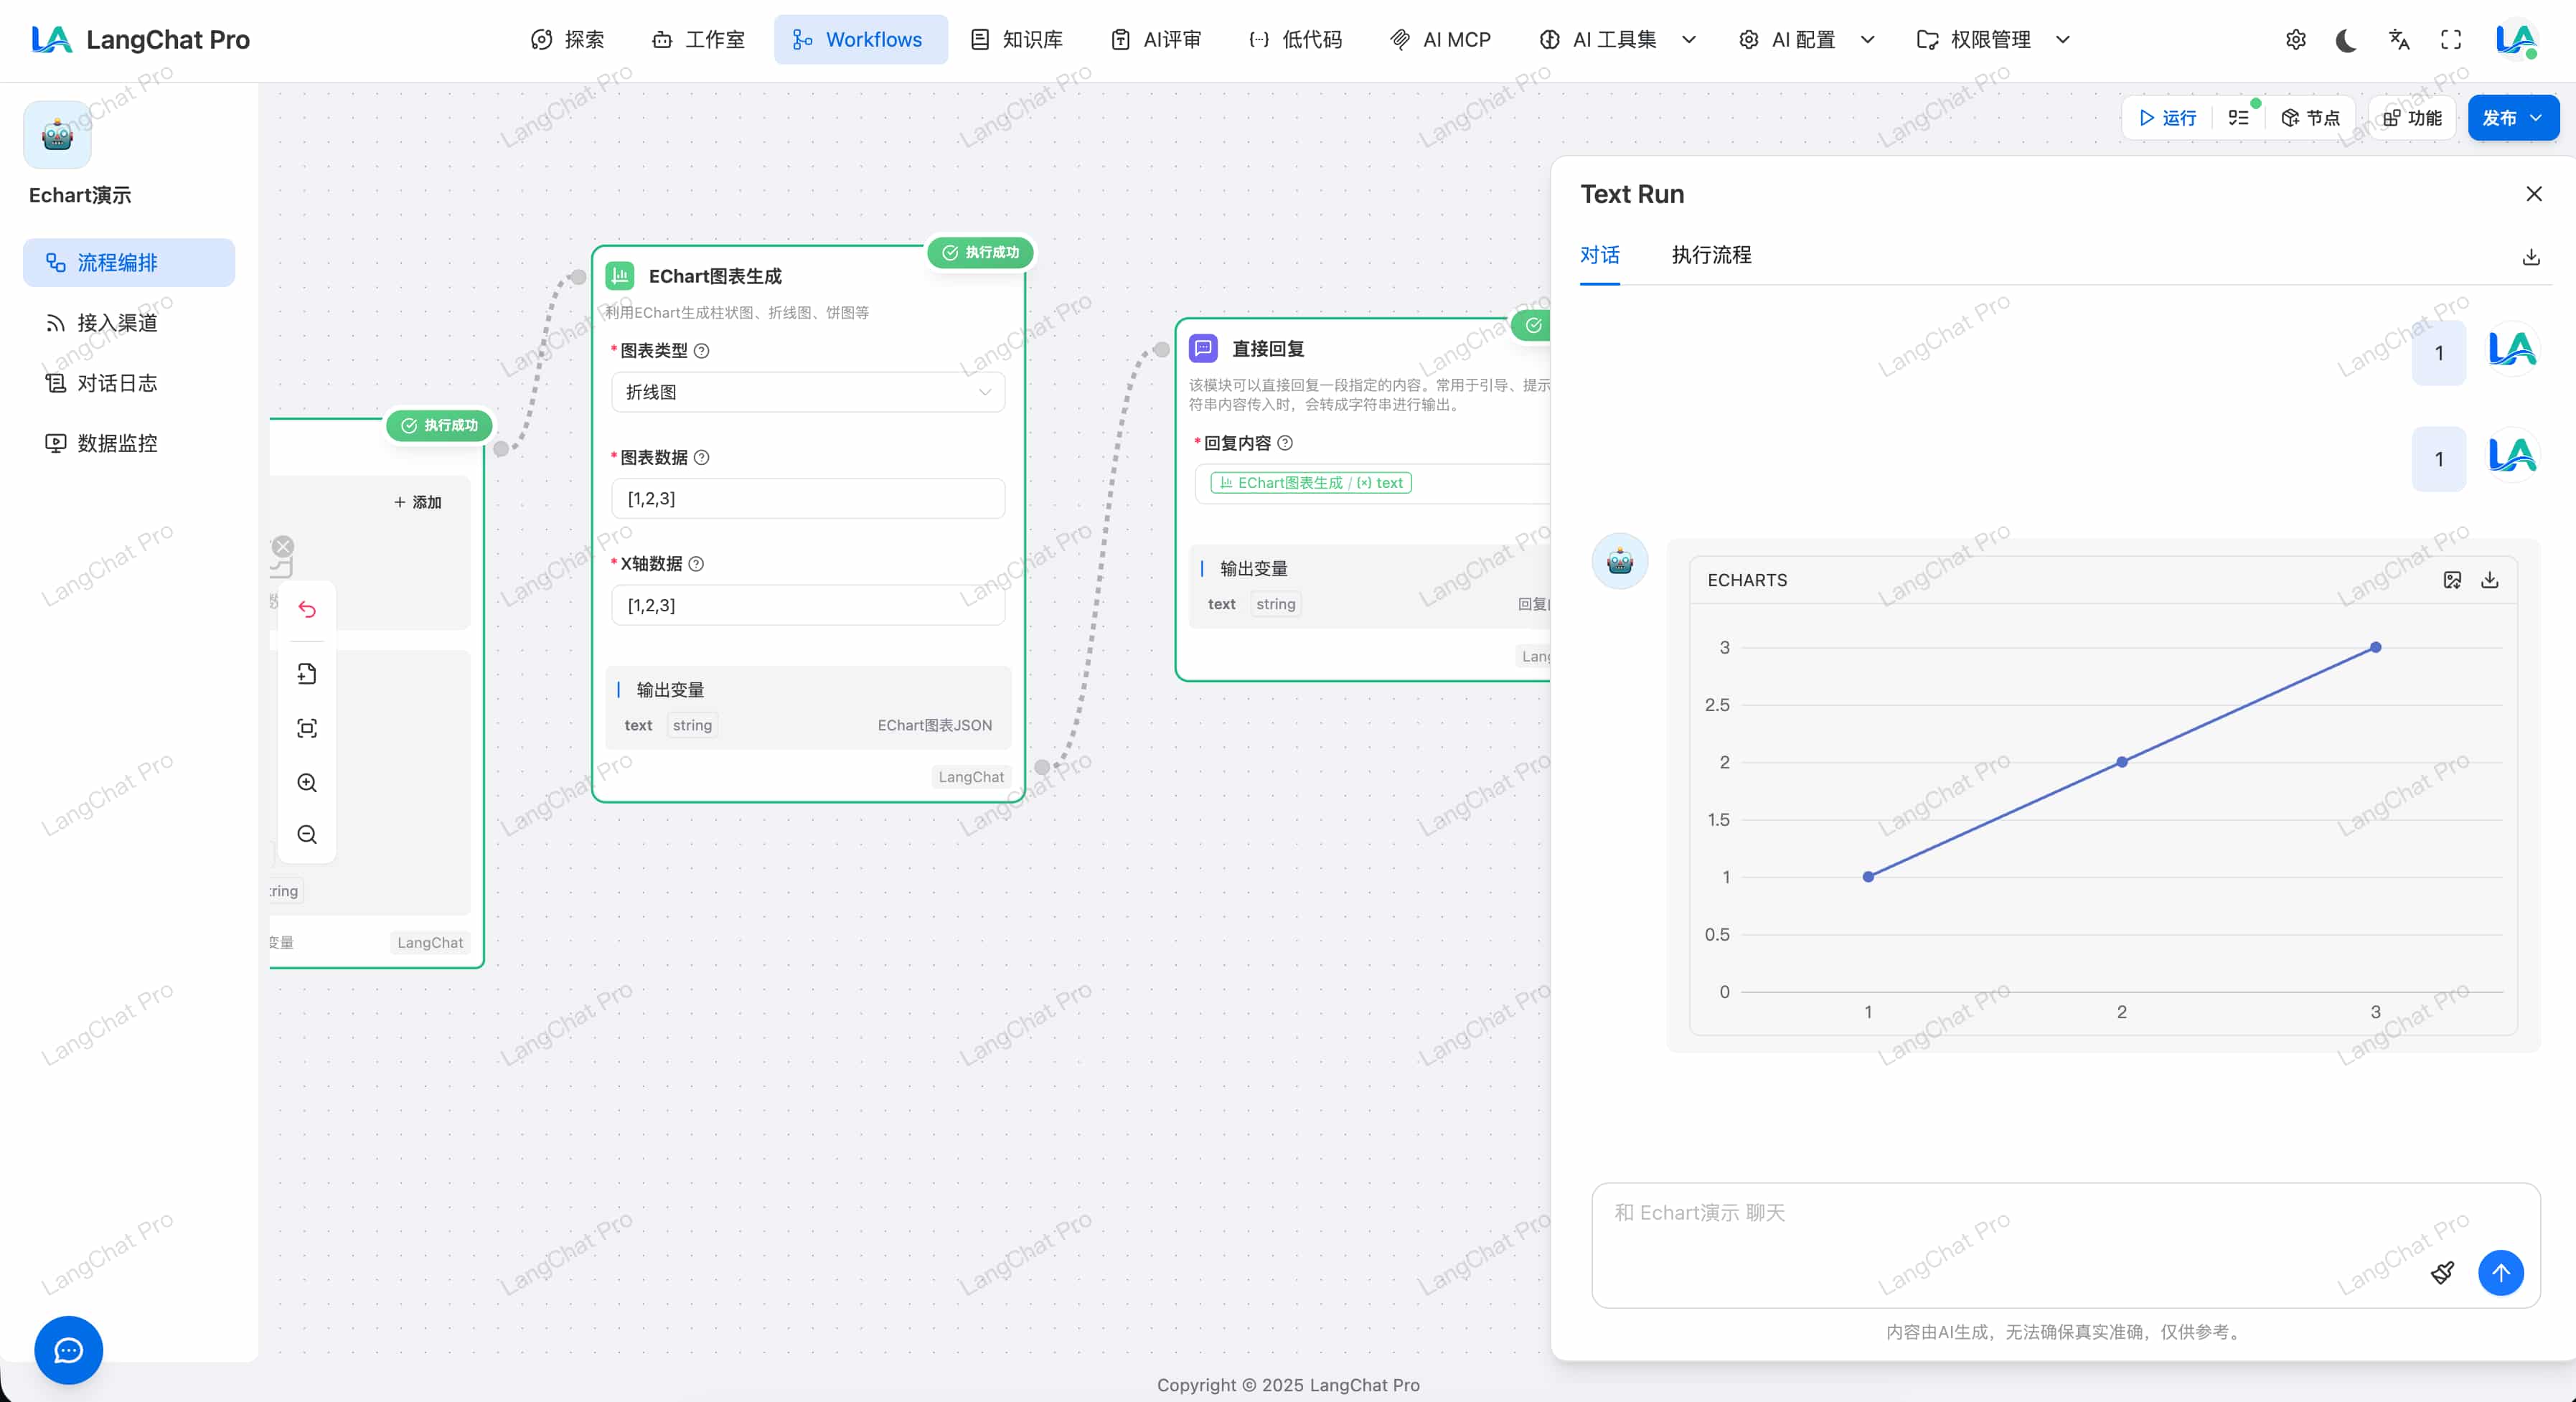
Task: Toggle fullscreen mode icon
Action: pos(2451,40)
